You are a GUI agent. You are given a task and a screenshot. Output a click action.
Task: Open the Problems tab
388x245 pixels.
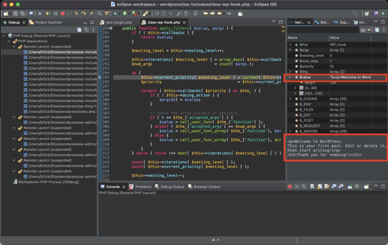(140, 186)
